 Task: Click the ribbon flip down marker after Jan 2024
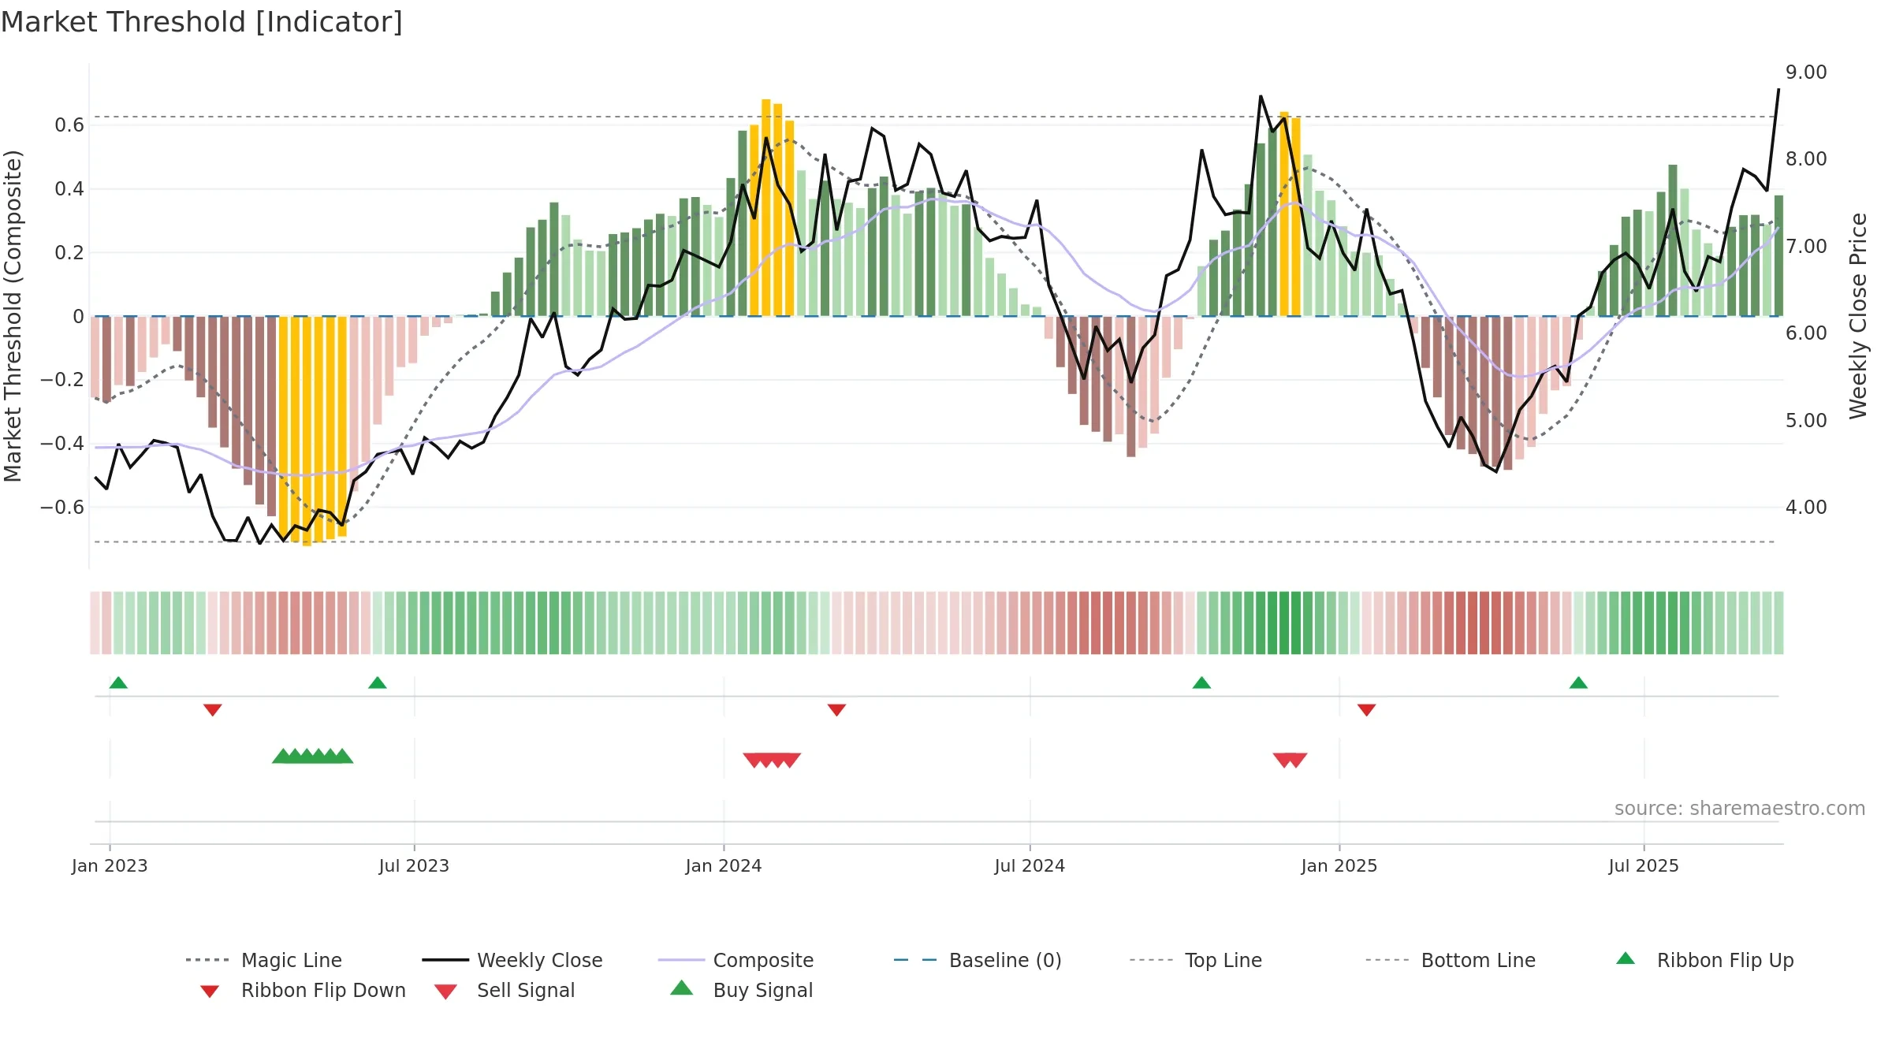click(x=837, y=710)
